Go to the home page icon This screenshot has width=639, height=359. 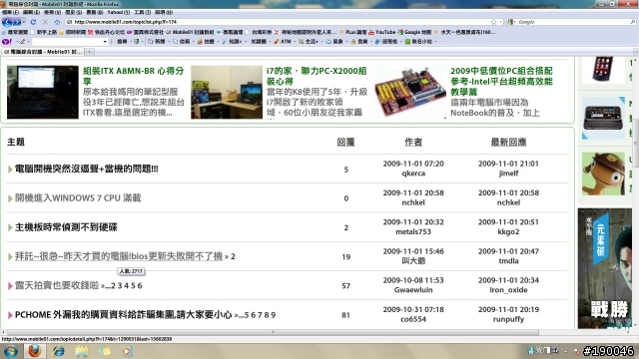tap(57, 22)
